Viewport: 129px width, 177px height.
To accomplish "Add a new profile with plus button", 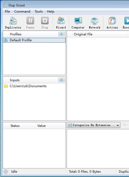I will pyautogui.click(x=62, y=34).
